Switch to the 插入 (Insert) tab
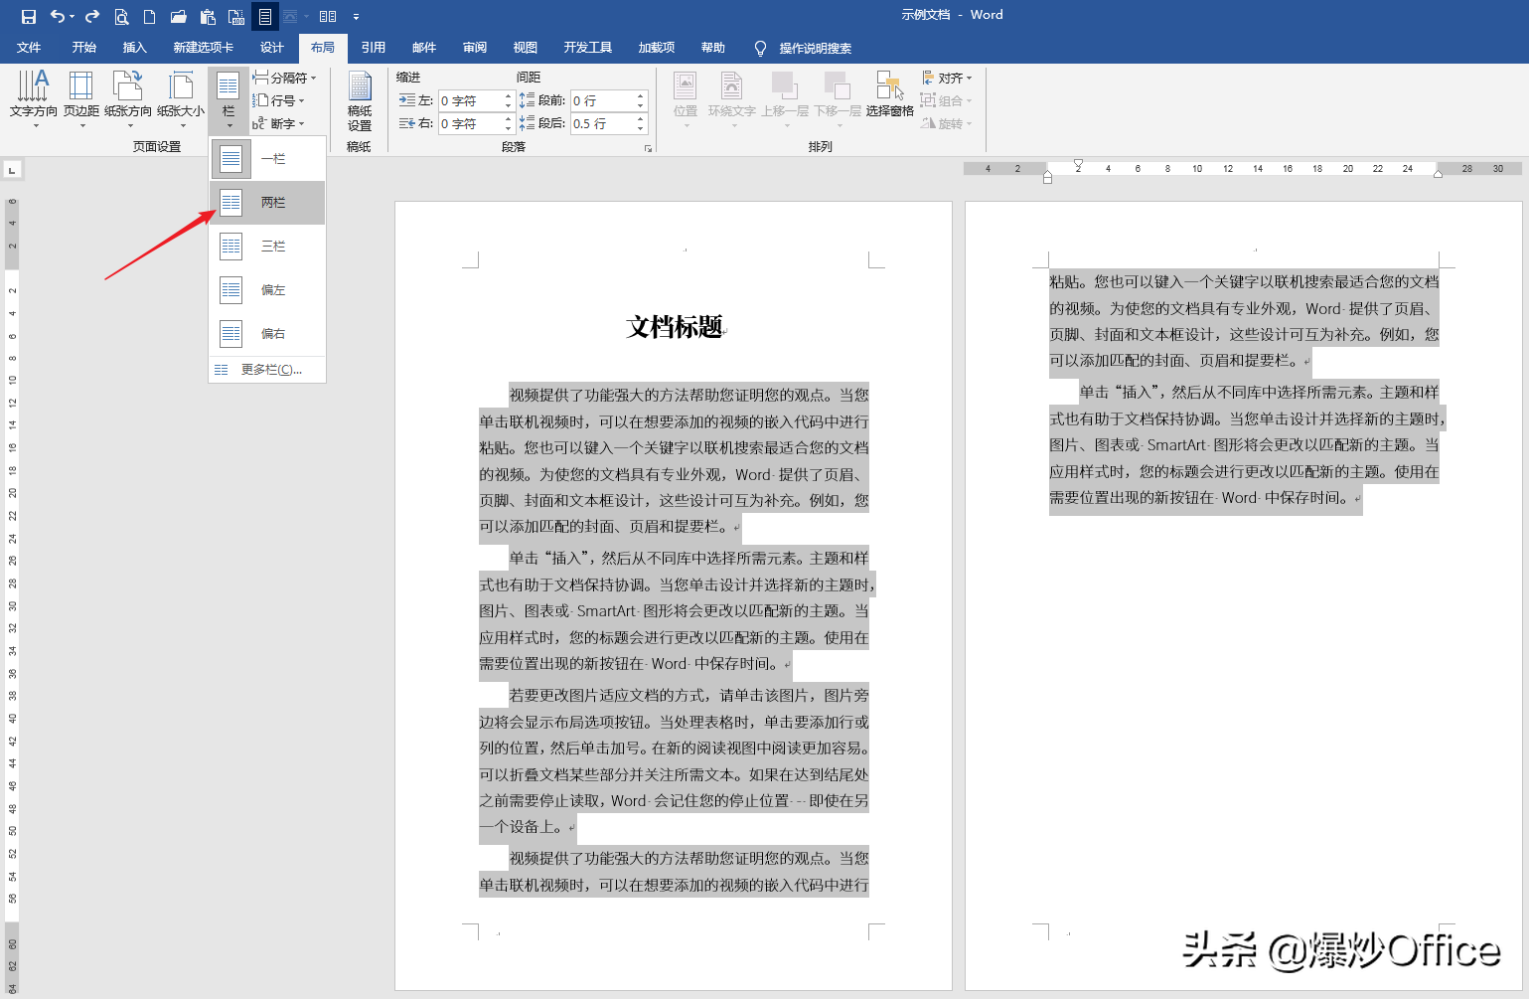 click(x=134, y=48)
